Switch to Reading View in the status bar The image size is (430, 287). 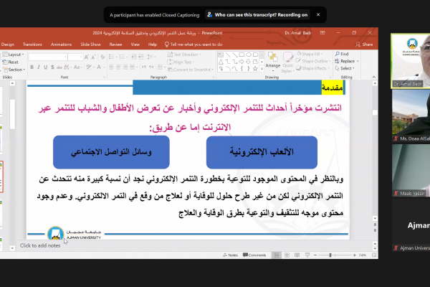coord(297,255)
